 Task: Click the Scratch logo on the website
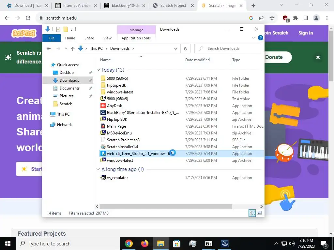tap(24, 33)
